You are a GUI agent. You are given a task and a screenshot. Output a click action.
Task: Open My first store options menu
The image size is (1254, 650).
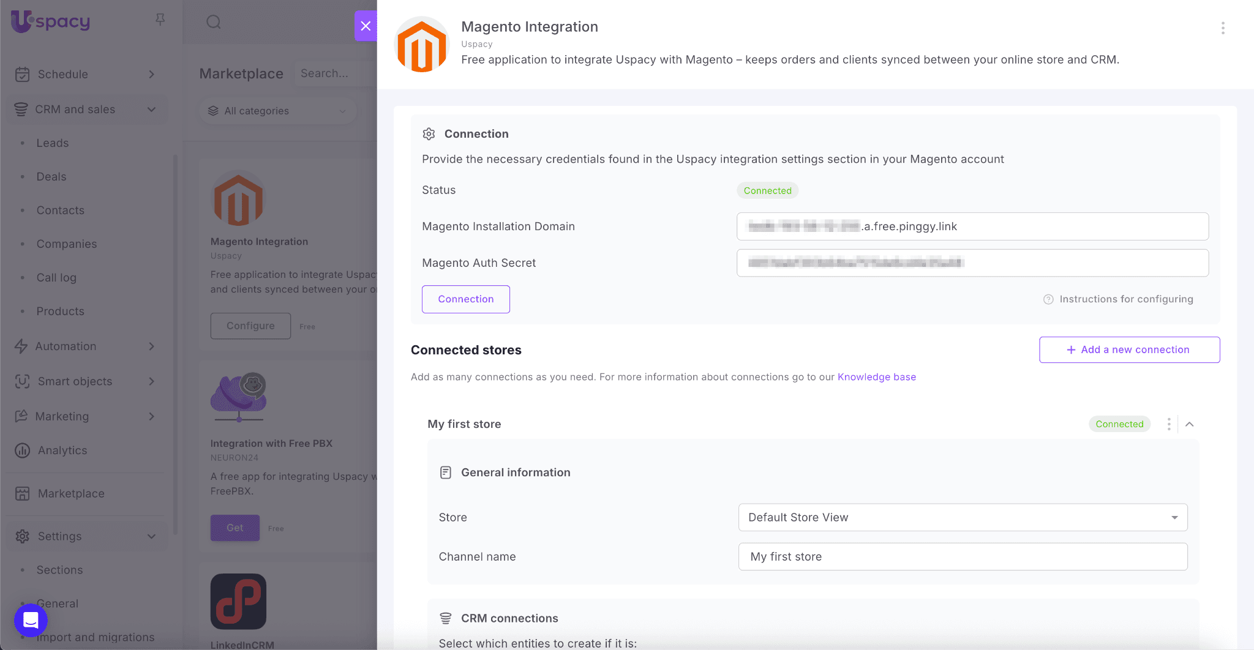coord(1168,424)
